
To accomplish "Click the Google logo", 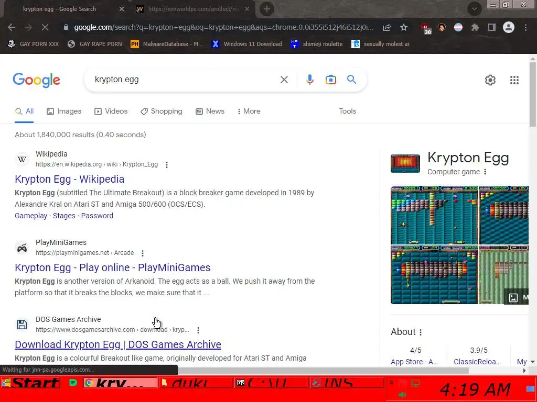I will pyautogui.click(x=37, y=80).
